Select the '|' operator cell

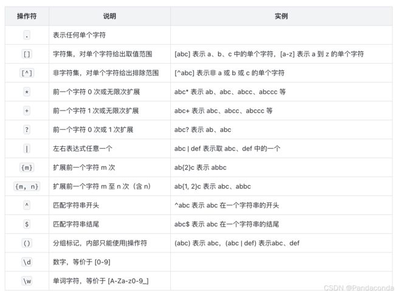[27, 149]
